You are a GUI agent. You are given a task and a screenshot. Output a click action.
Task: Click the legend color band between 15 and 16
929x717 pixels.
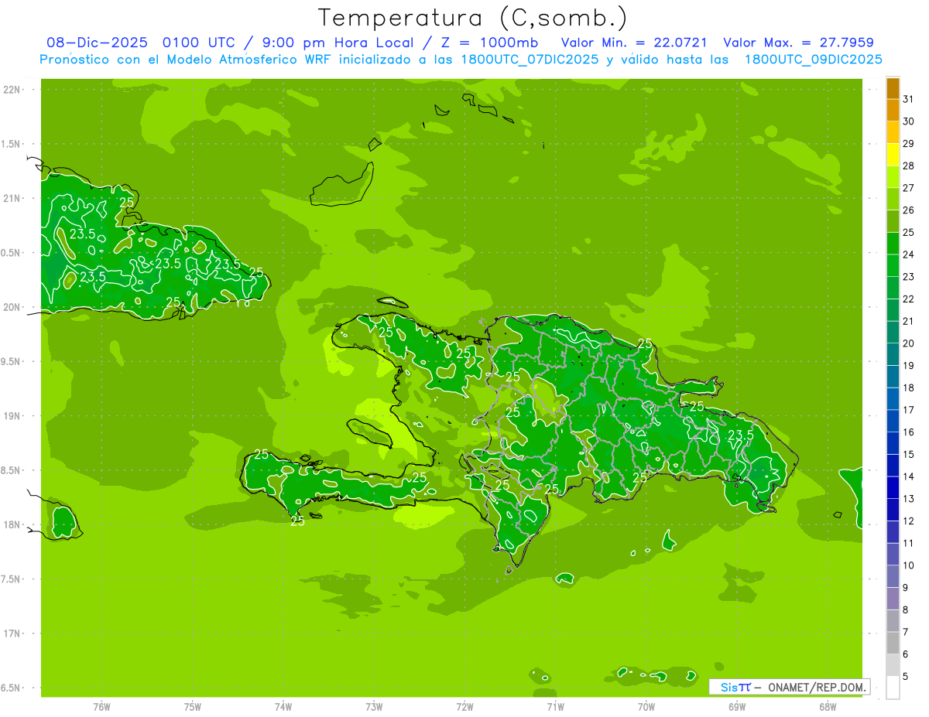pos(893,443)
